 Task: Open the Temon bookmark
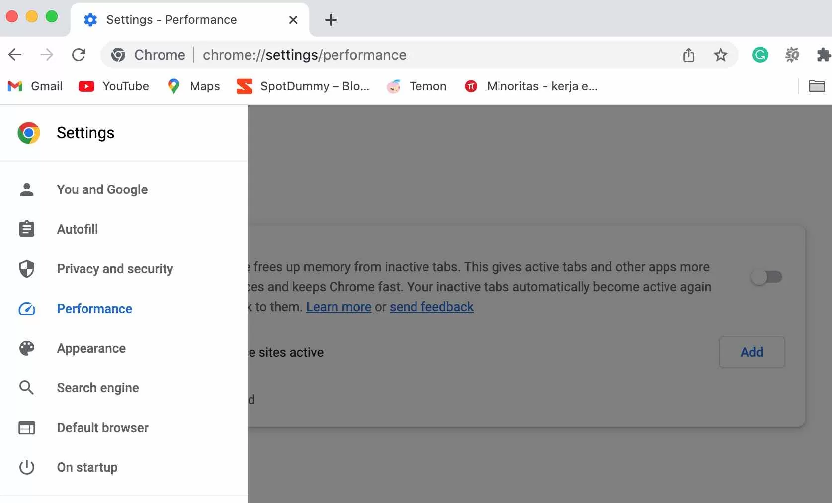point(416,86)
